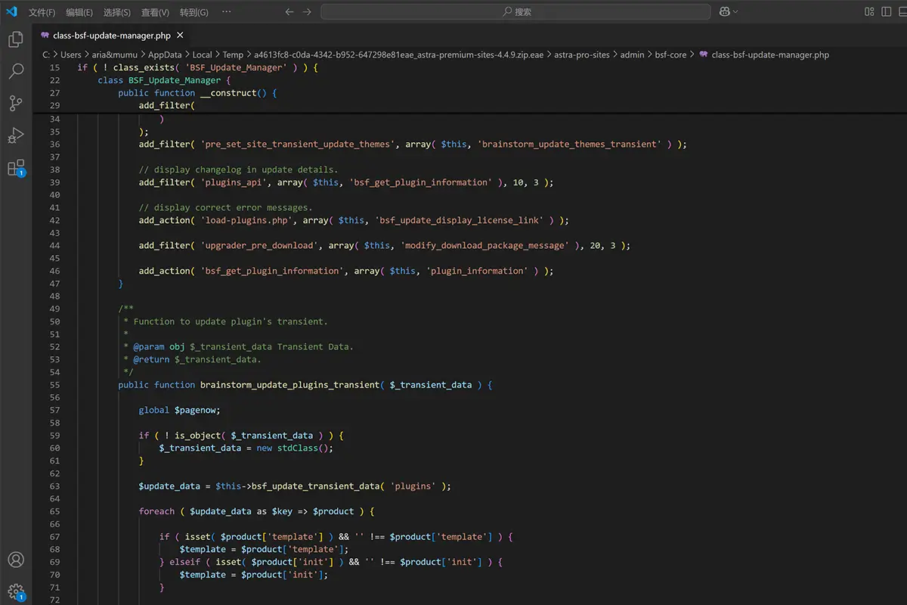Click the VS Code logo icon
The width and height of the screenshot is (907, 605).
pyautogui.click(x=11, y=11)
